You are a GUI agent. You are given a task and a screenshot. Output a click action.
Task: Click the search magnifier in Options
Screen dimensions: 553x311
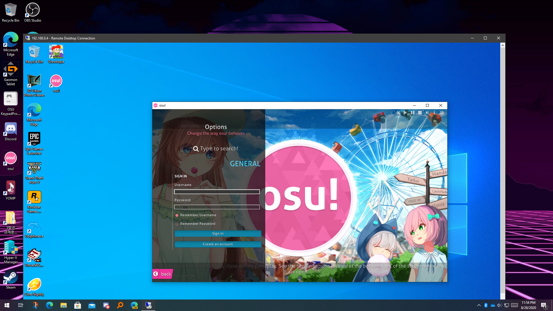[x=196, y=149]
